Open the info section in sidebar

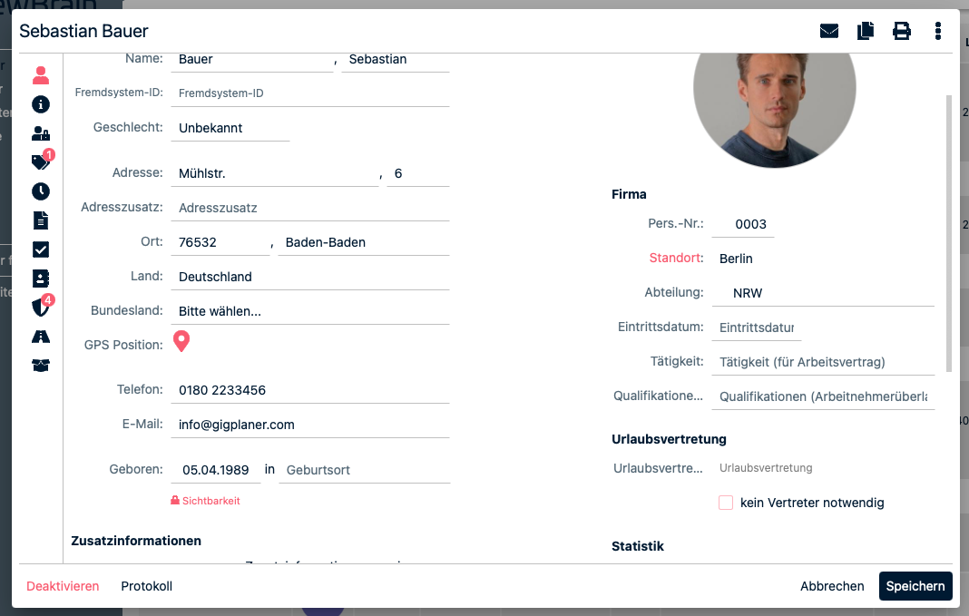tap(41, 104)
